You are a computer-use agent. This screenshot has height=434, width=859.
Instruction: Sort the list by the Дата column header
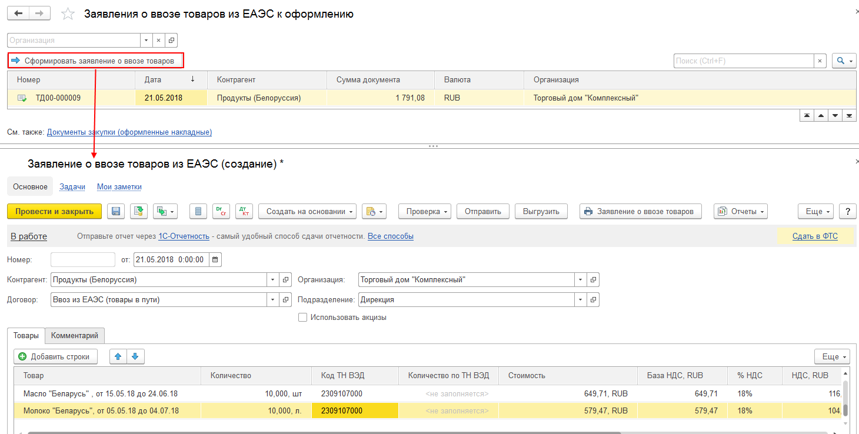(x=171, y=80)
